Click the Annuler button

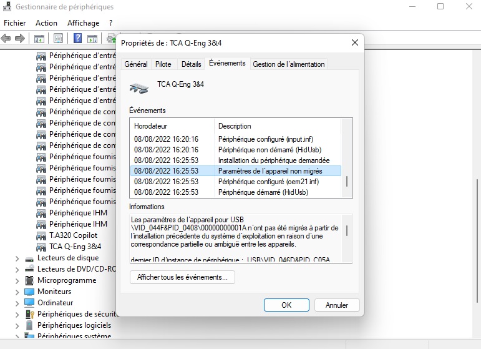(337, 305)
